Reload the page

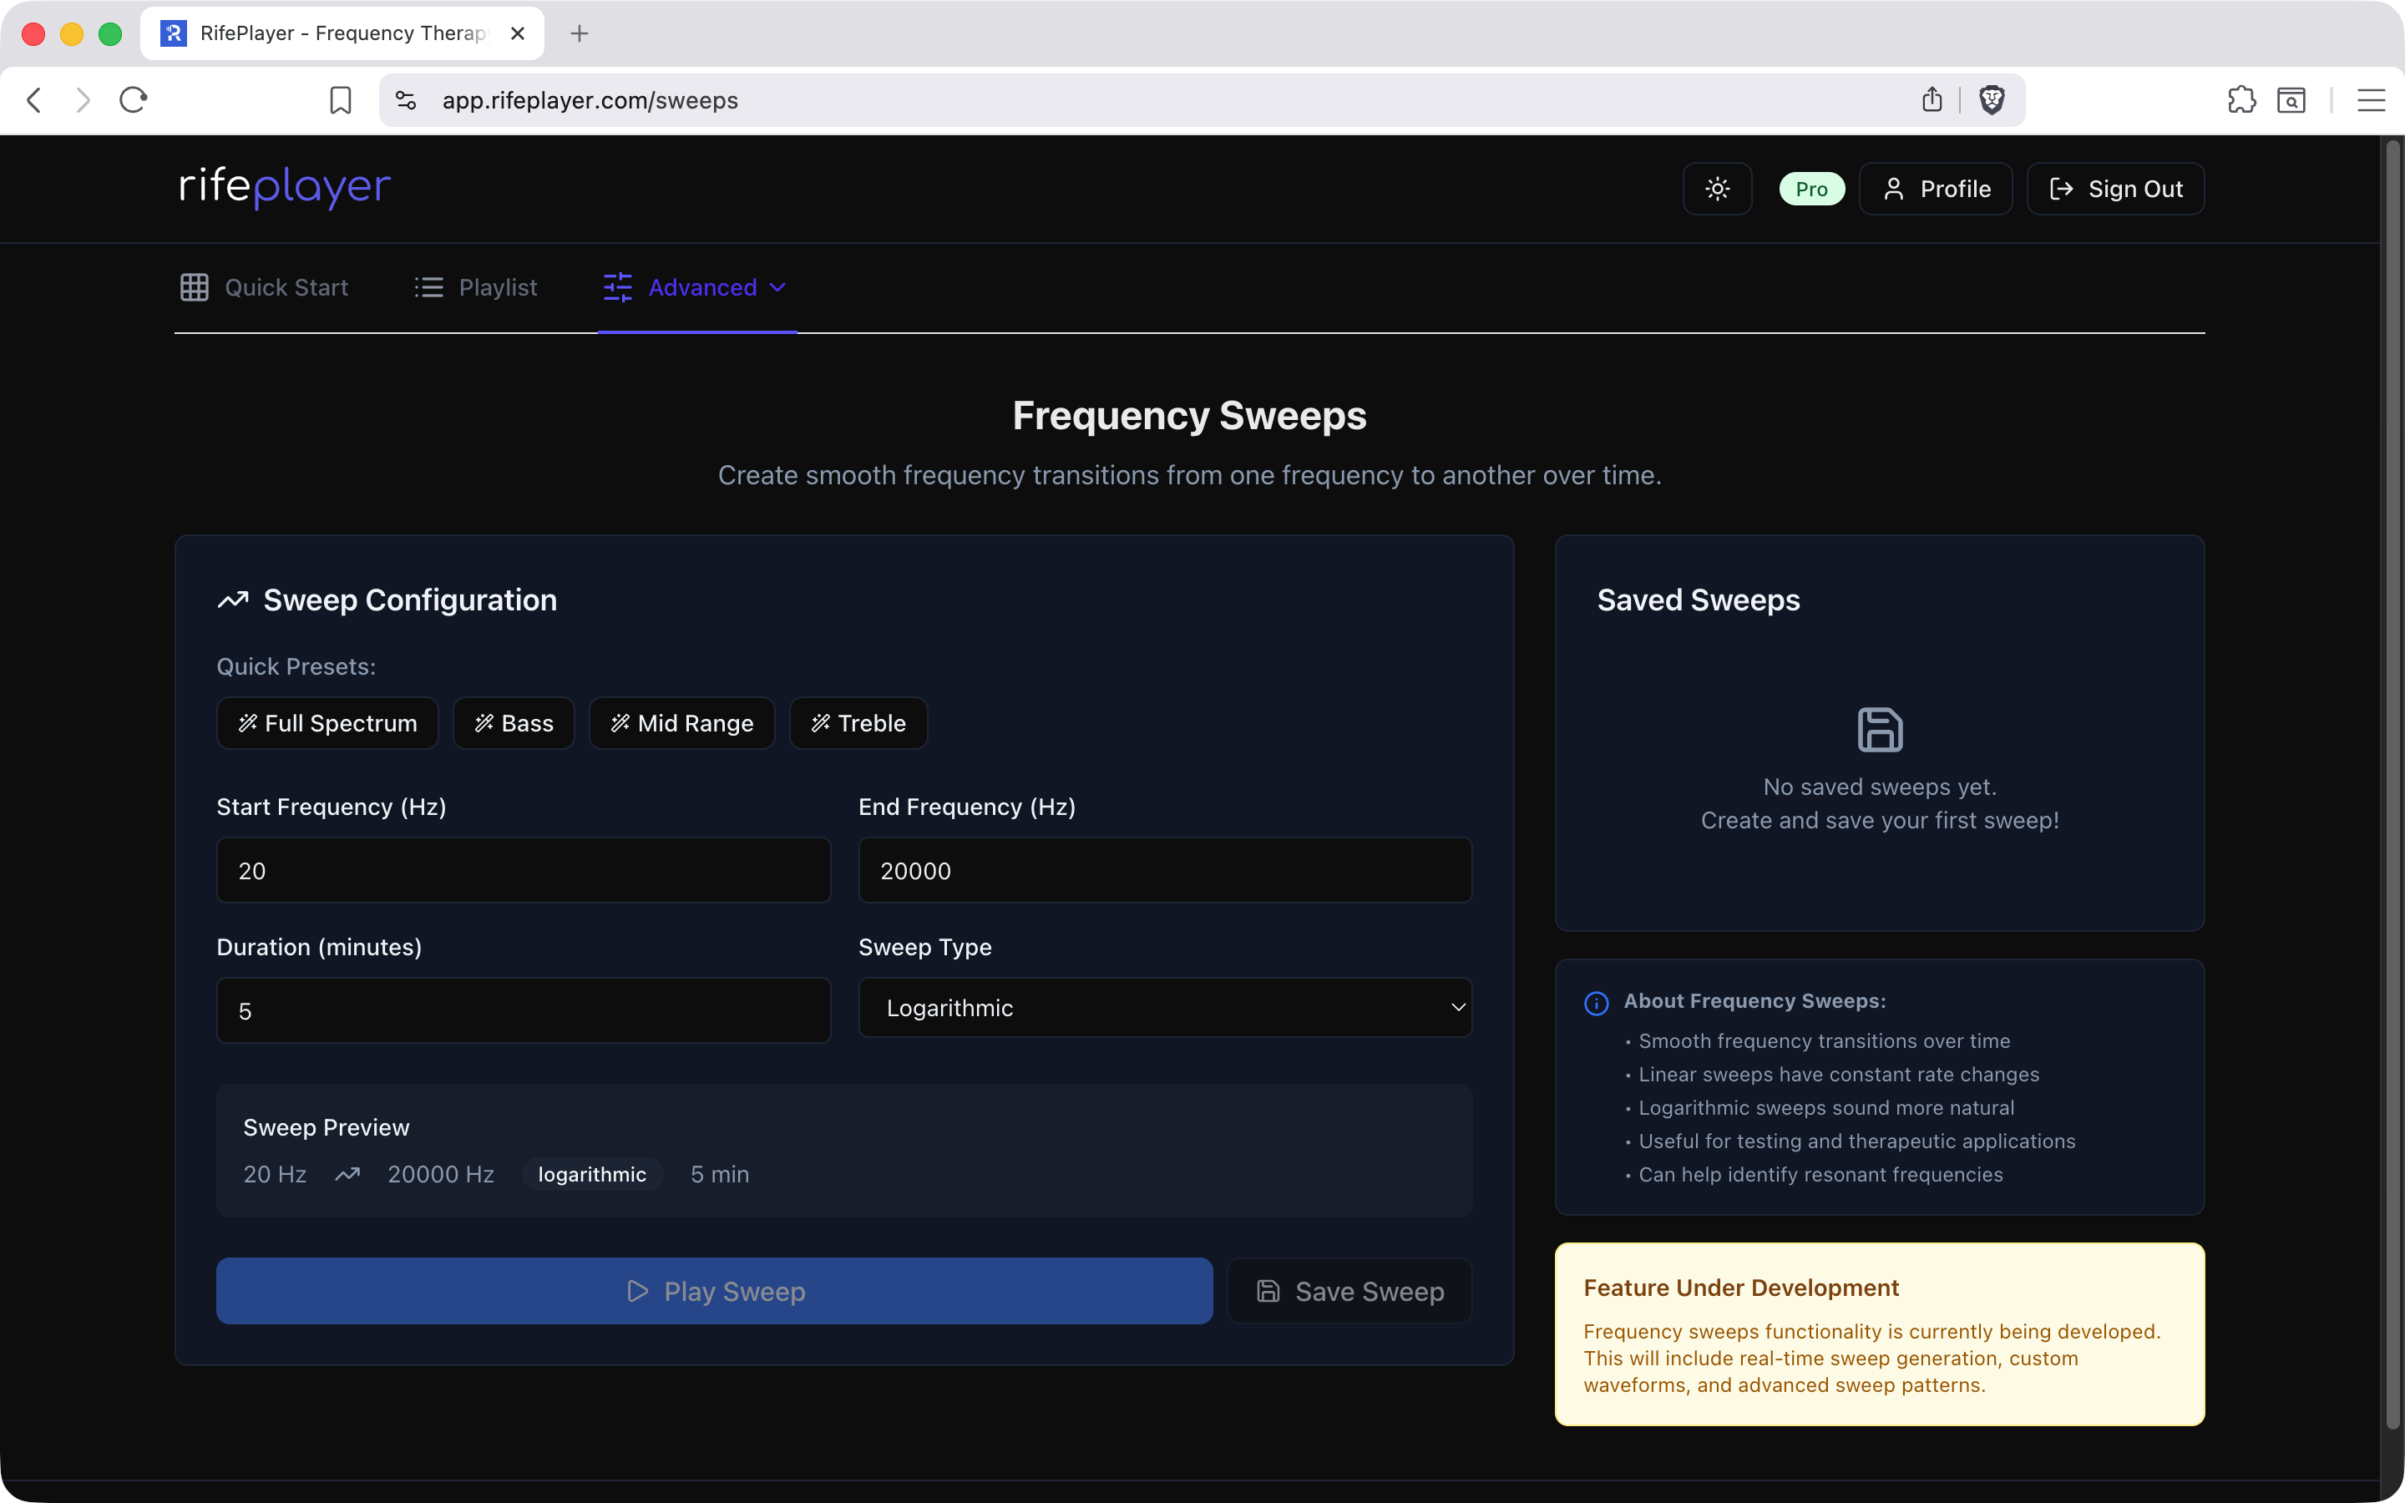pyautogui.click(x=133, y=100)
